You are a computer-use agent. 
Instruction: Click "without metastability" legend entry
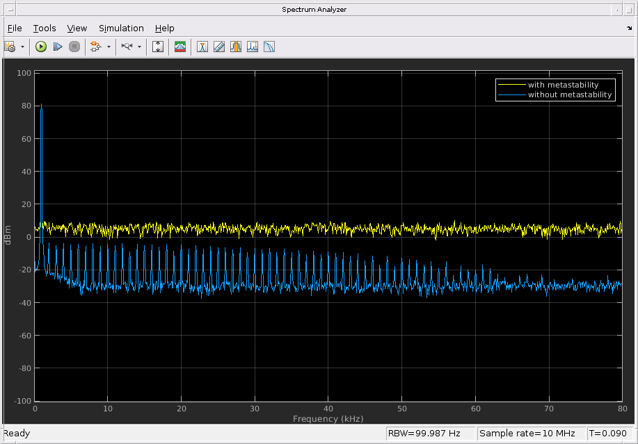[x=569, y=94]
